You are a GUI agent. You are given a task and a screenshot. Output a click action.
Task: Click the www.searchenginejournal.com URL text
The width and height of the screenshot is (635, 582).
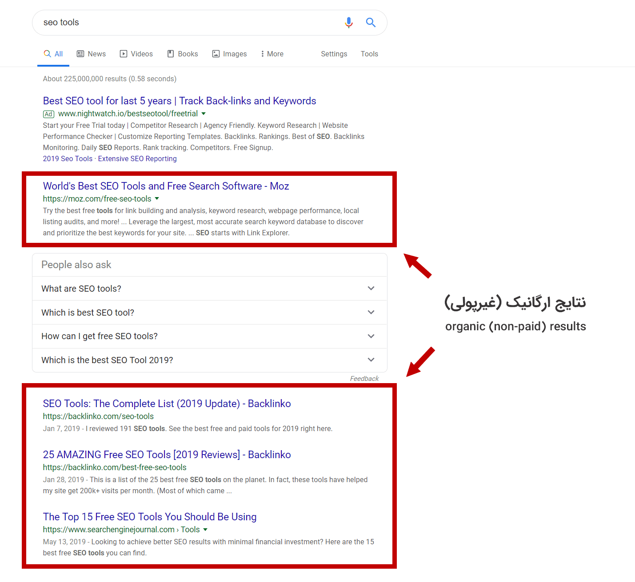tap(109, 530)
